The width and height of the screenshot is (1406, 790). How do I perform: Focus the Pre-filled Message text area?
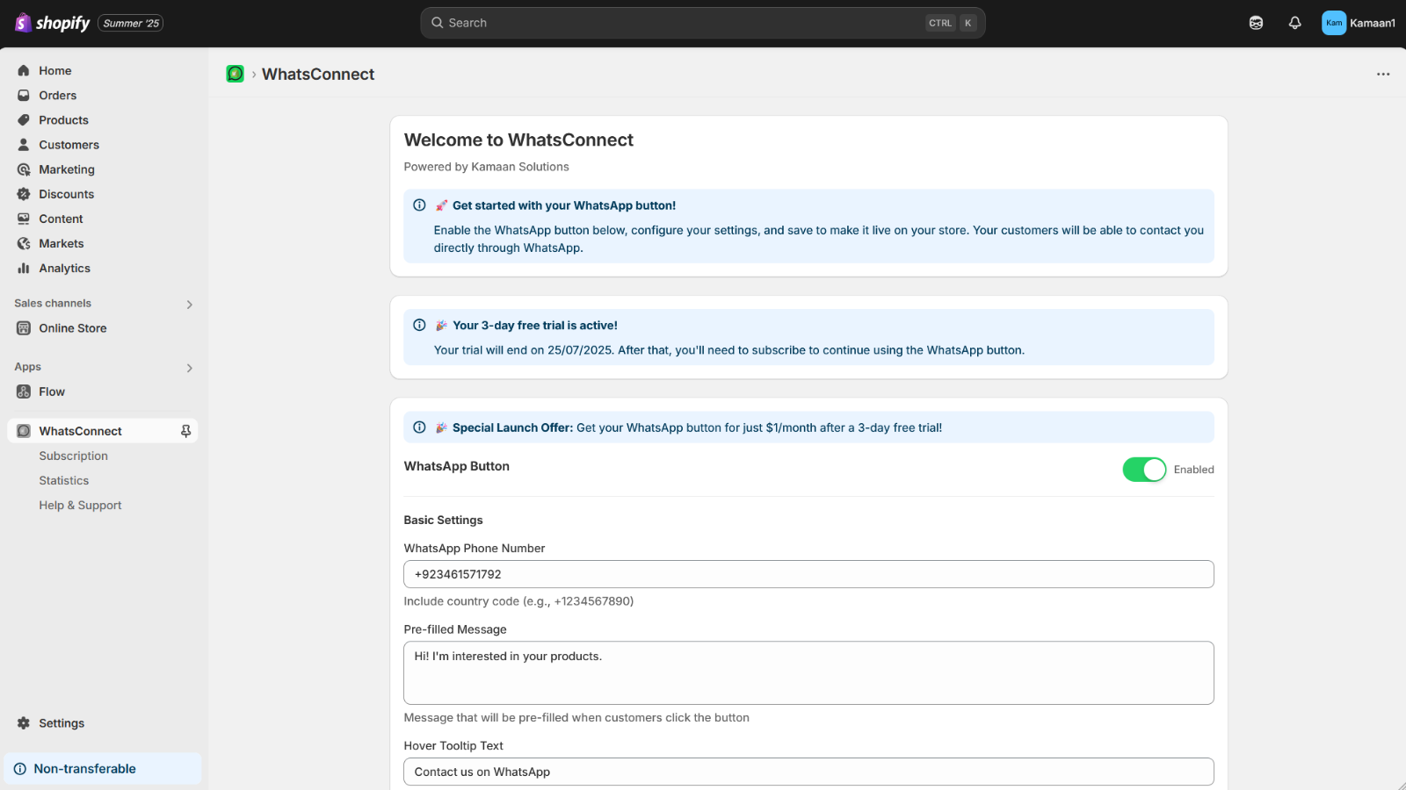808,673
